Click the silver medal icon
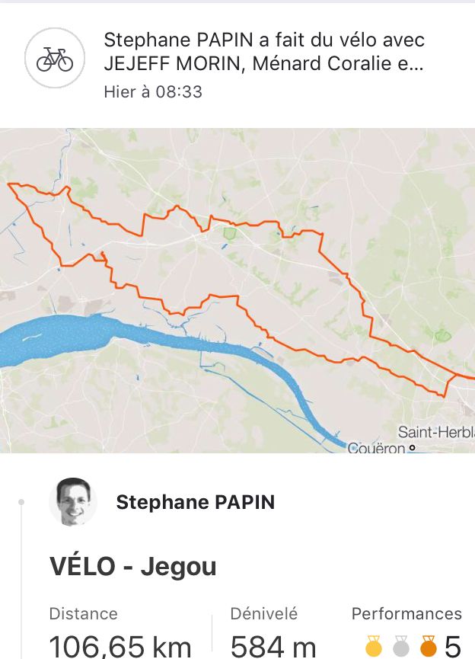 [x=401, y=647]
